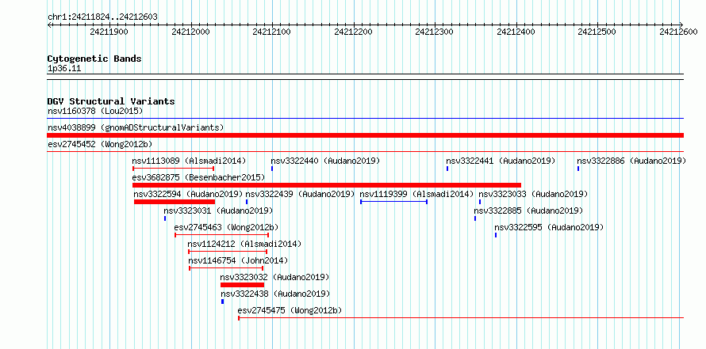Click ruler position 24212400
Viewport: 706px width, 349px height.
click(516, 32)
